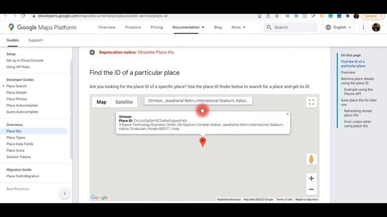Select Satellite view on the map
The image size is (387, 217).
[x=124, y=102]
